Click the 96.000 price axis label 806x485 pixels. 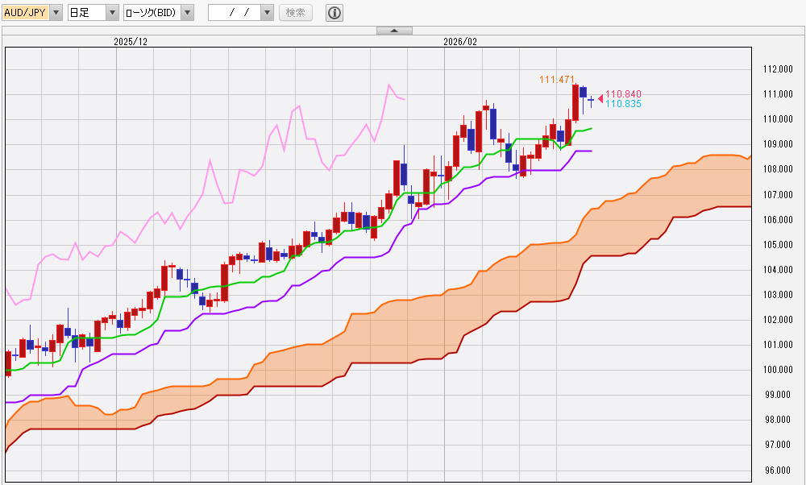pyautogui.click(x=778, y=470)
